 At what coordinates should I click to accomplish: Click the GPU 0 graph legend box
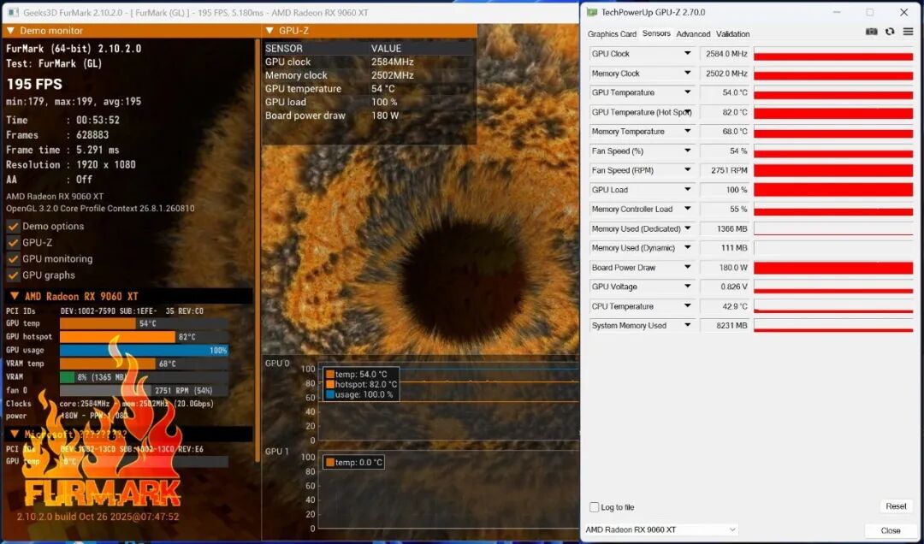pyautogui.click(x=361, y=384)
